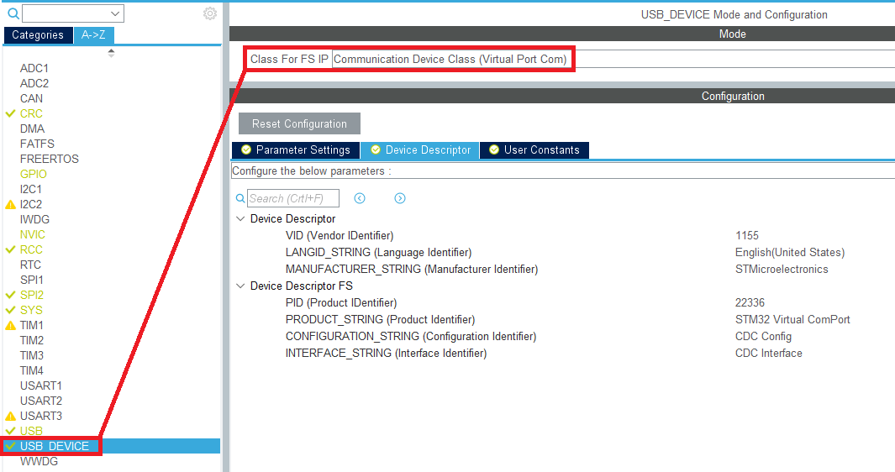The height and width of the screenshot is (472, 895).
Task: Click the warning icon beside USART3
Action: (10, 416)
